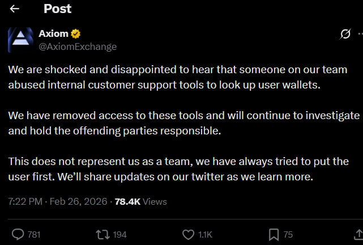Open the share icon menu
Image resolution: width=363 pixels, height=245 pixels.
(x=357, y=234)
